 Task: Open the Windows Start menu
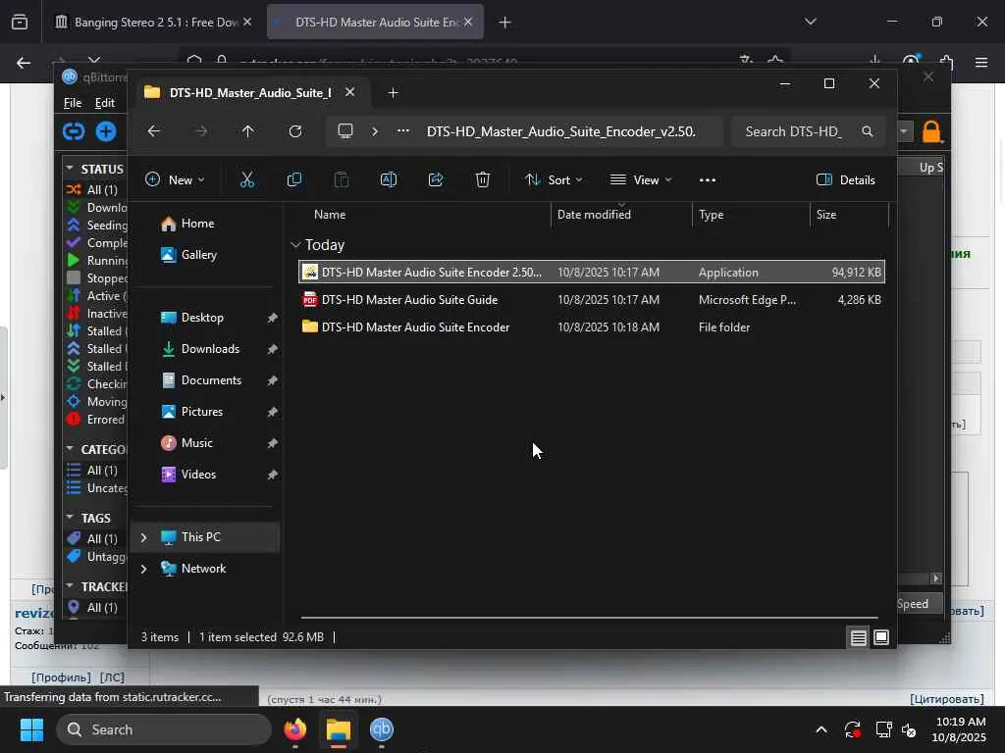31,729
